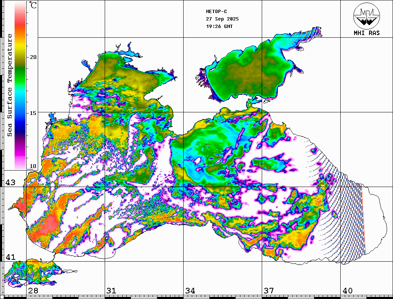
Task: Click the MHI RAS logo emblem
Action: pyautogui.click(x=366, y=15)
